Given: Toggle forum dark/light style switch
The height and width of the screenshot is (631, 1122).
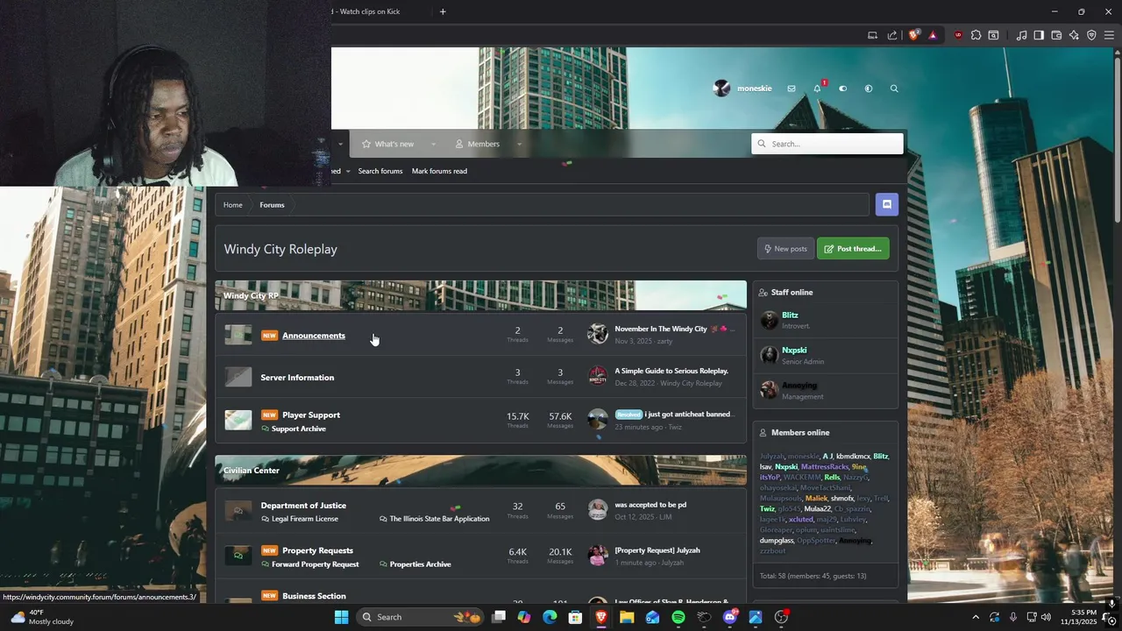Looking at the screenshot, I should point(843,89).
